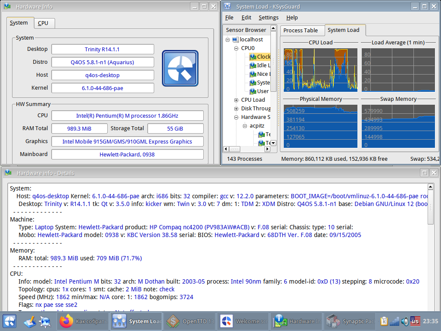The width and height of the screenshot is (441, 331).
Task: Click the network signal tray icon
Action: (x=394, y=322)
